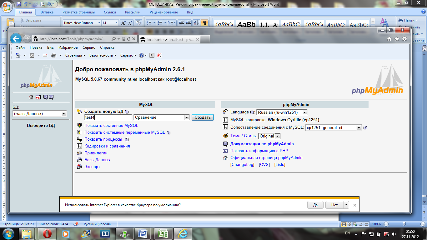The image size is (427, 240).
Task: Click the Sort (A-Z) icon in Word ribbon
Action: click(196, 23)
